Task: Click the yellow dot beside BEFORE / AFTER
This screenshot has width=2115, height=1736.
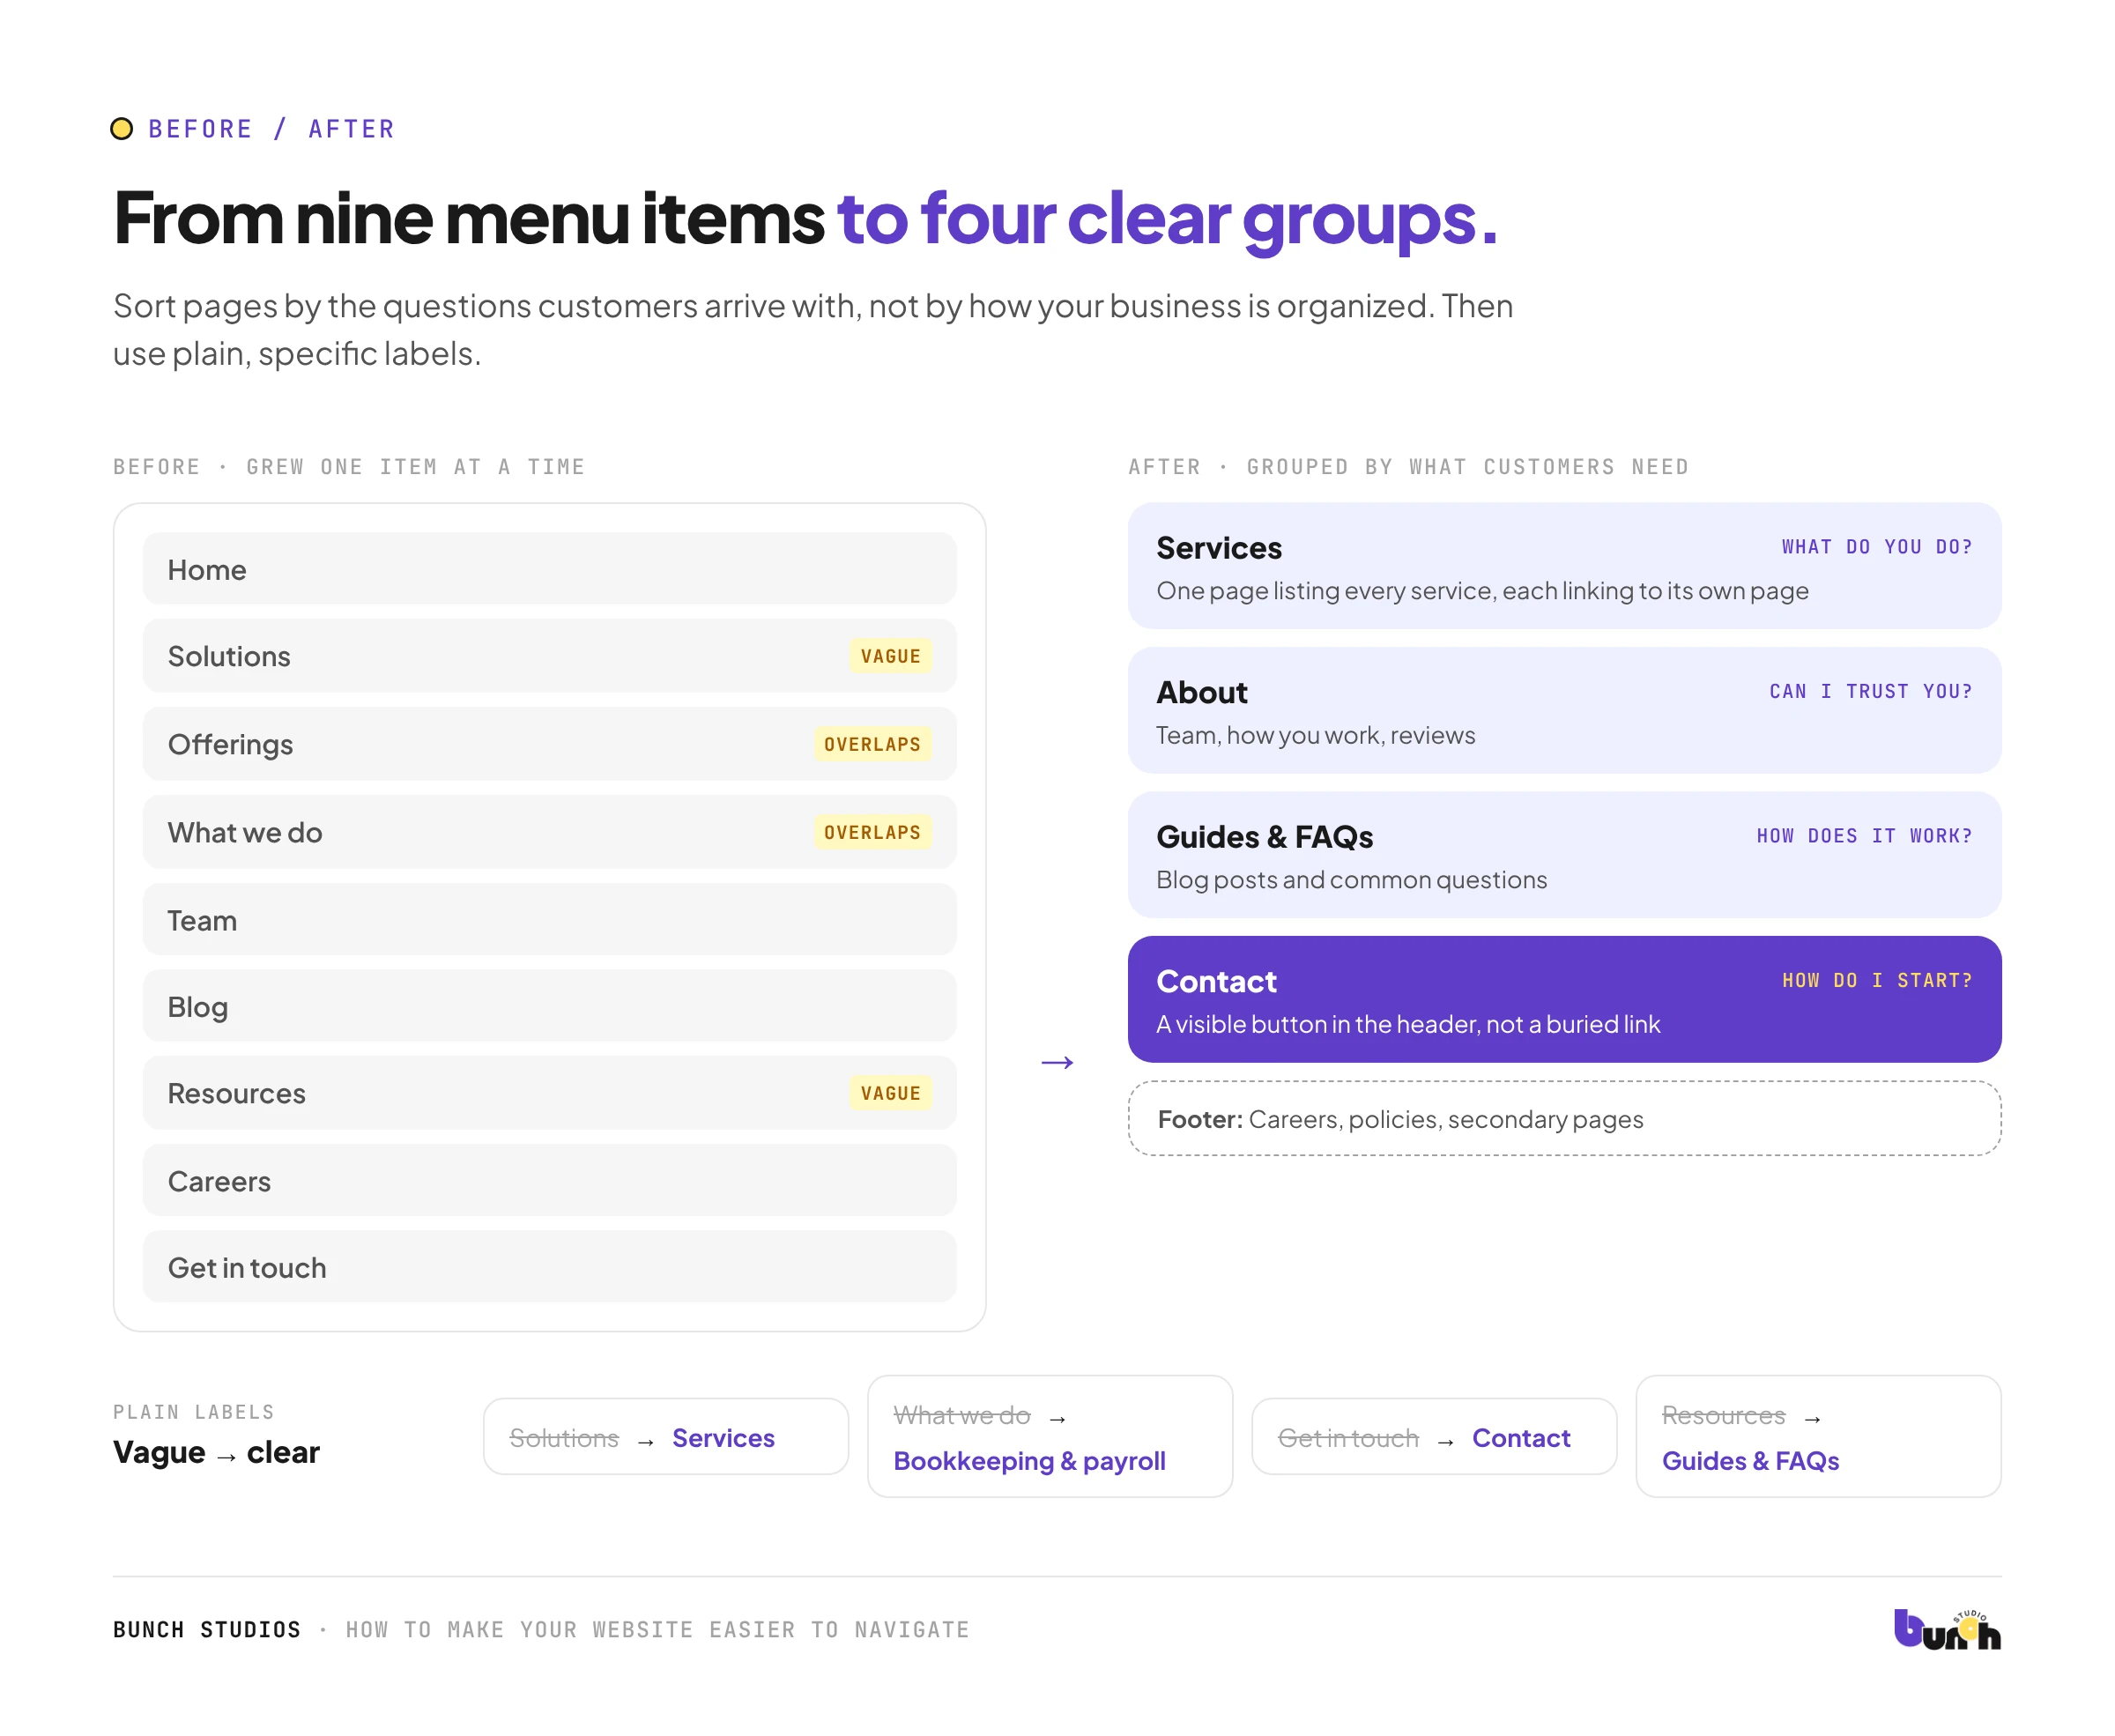Action: click(122, 129)
